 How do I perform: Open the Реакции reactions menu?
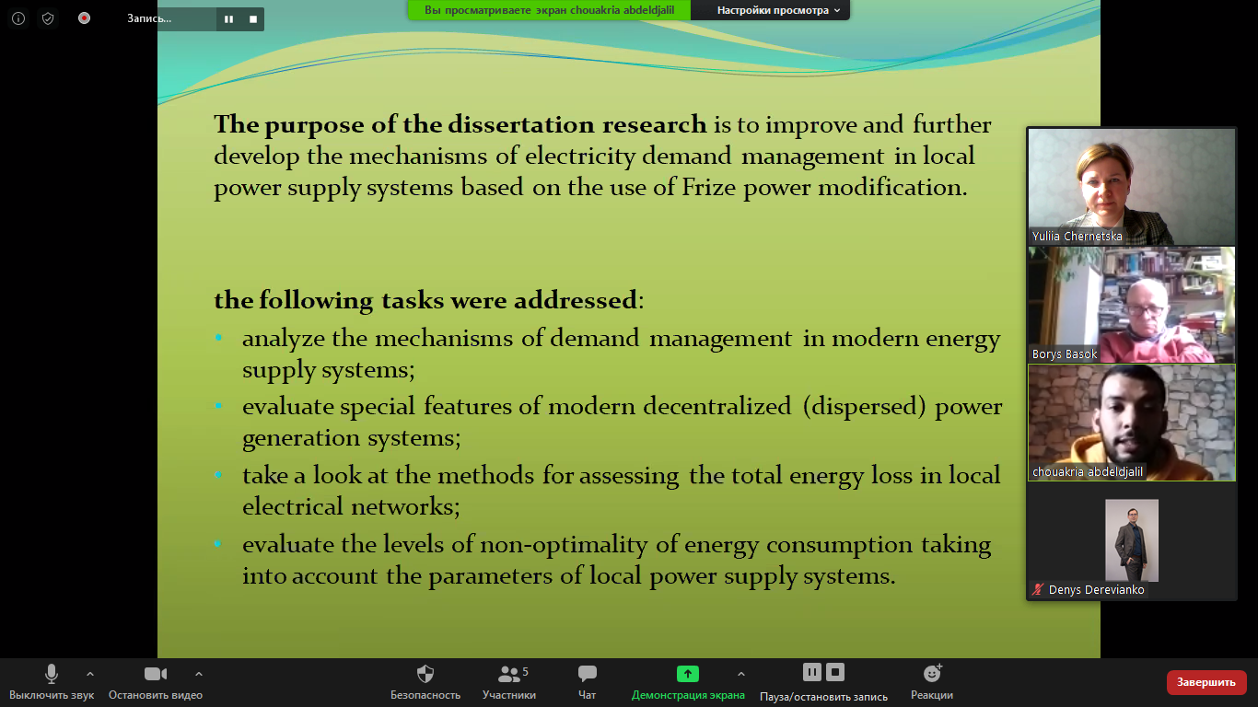(932, 682)
